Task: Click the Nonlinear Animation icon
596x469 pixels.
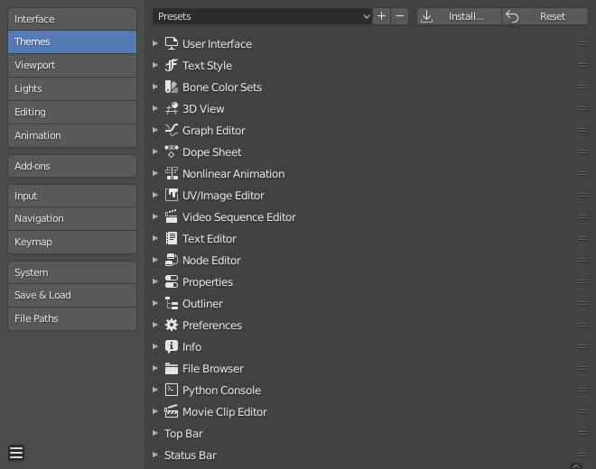Action: [x=172, y=173]
